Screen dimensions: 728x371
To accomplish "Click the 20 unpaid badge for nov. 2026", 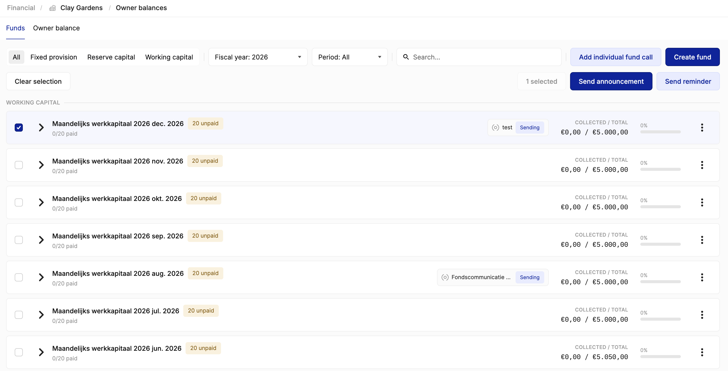I will click(205, 161).
